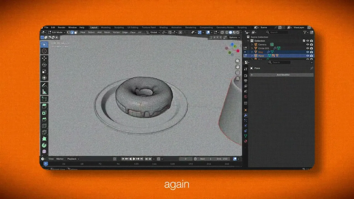The image size is (354, 199).
Task: Select the Scale tool
Action: [44, 71]
